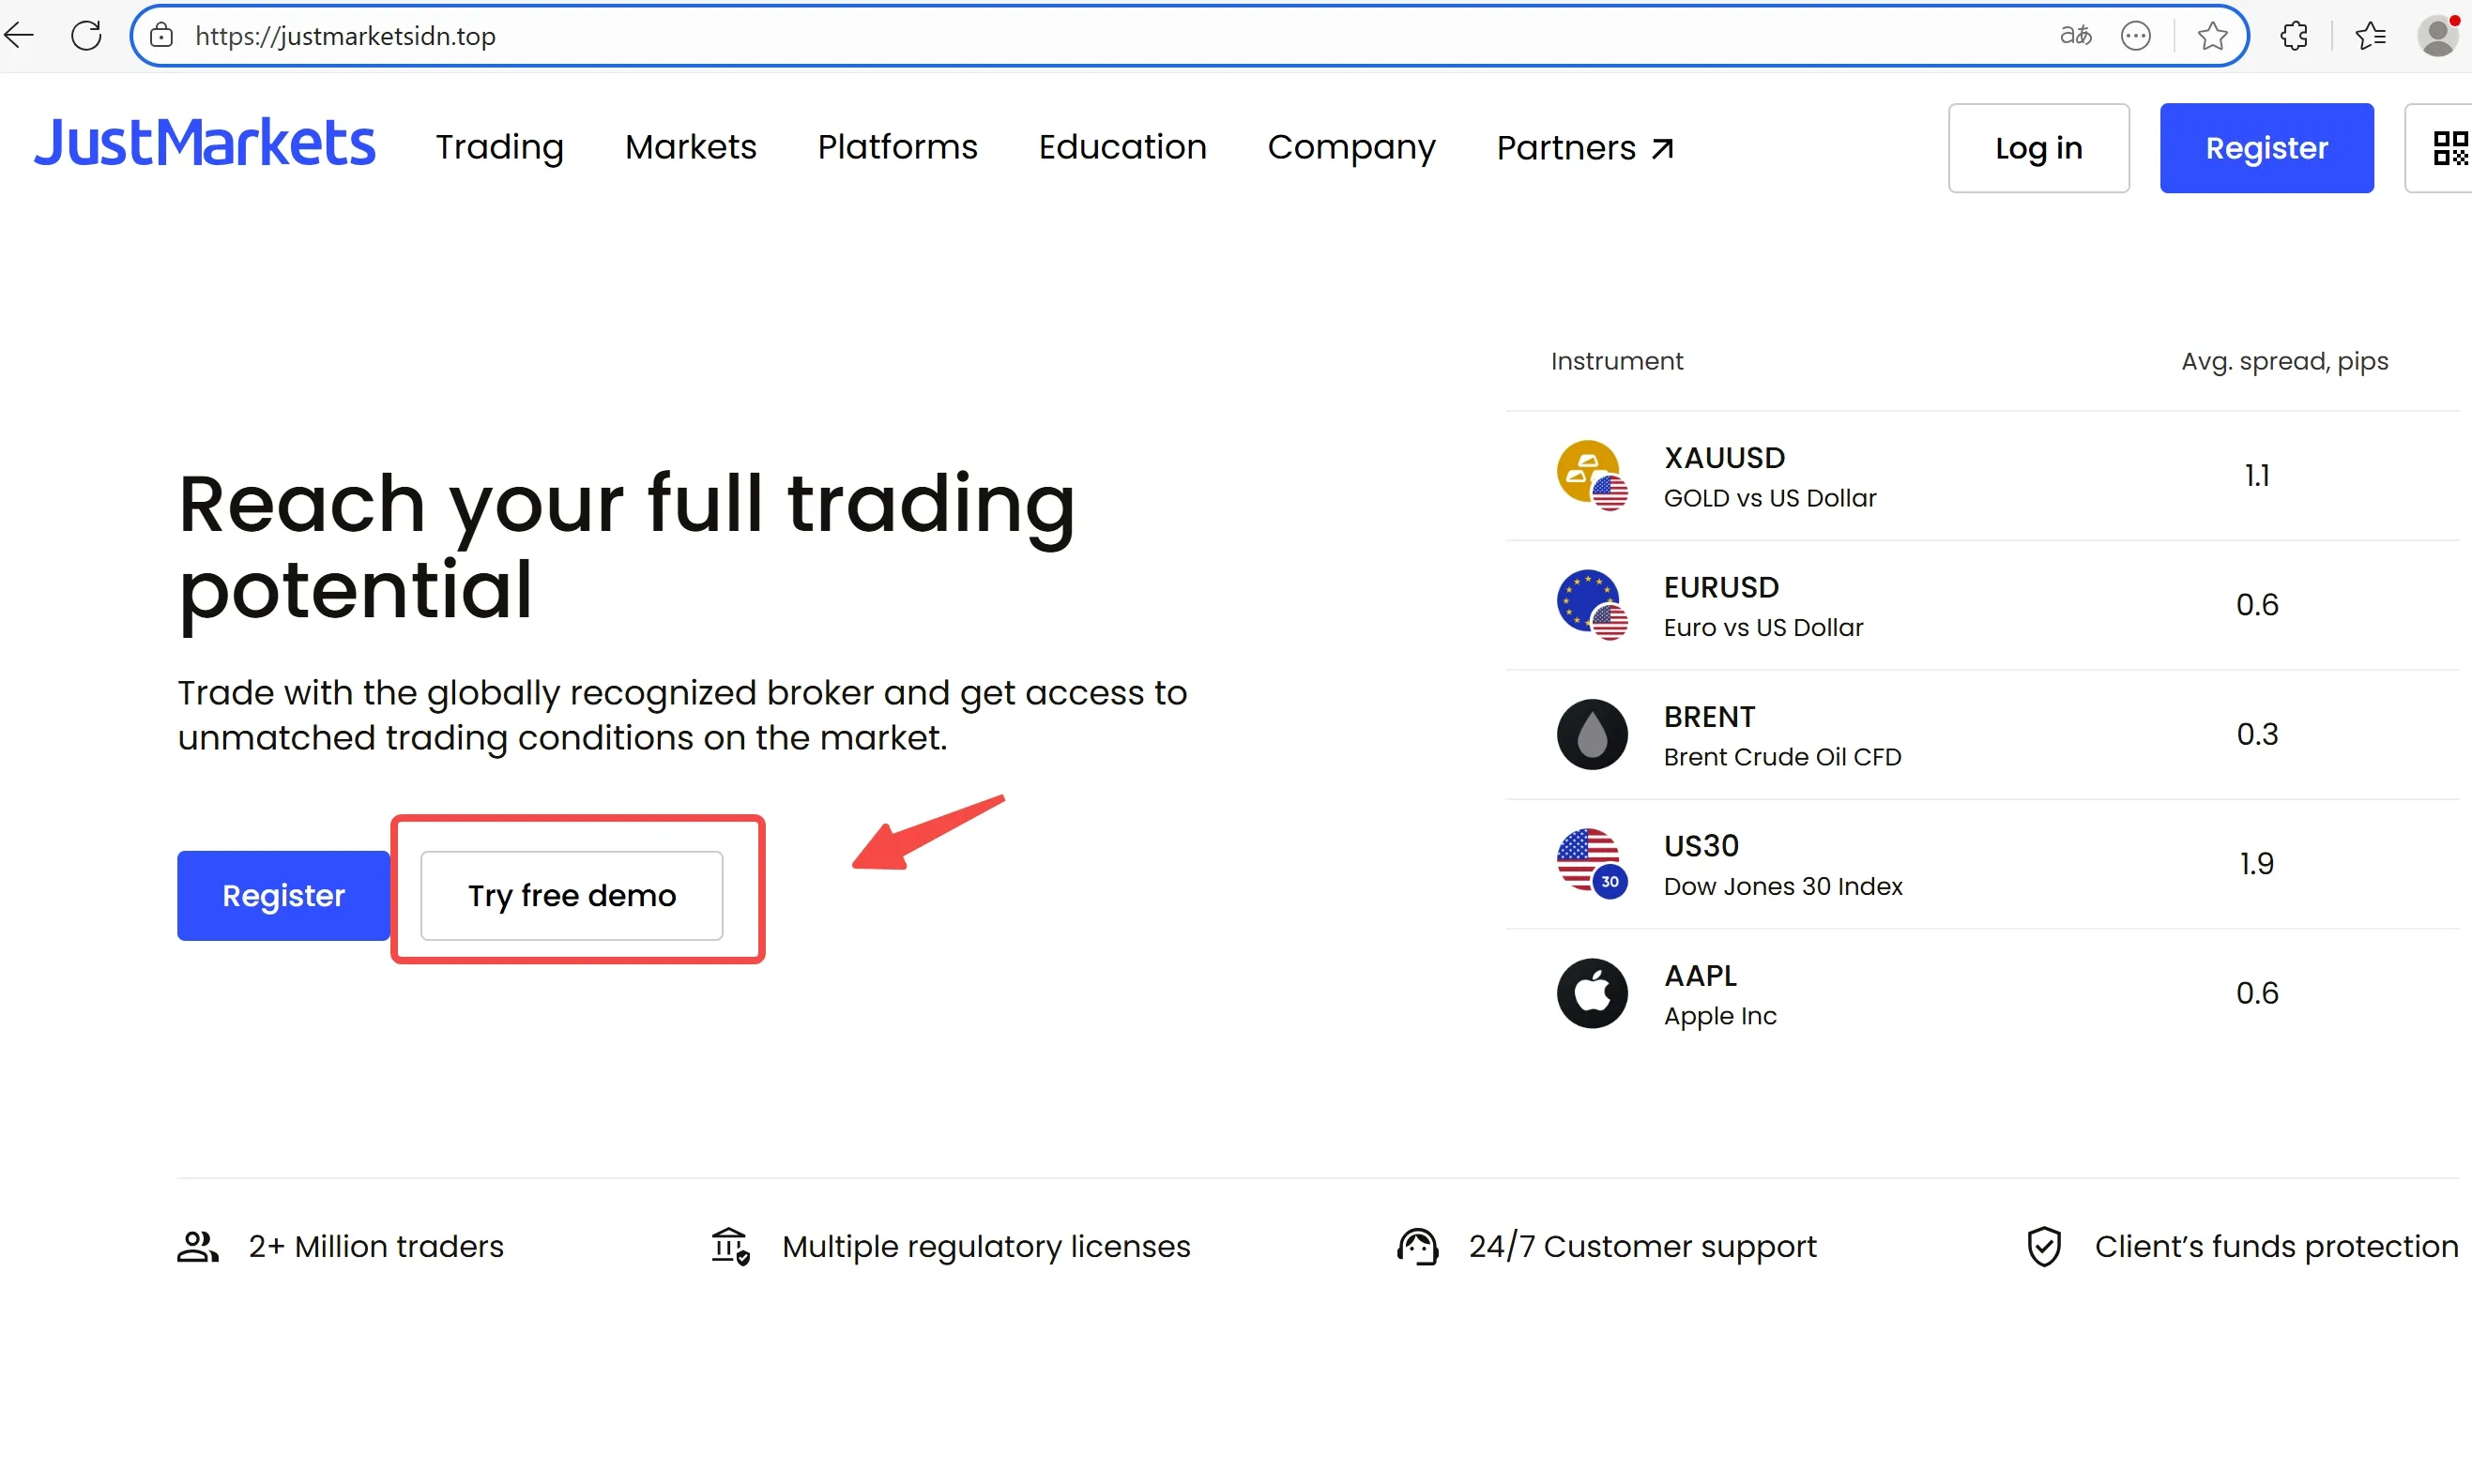
Task: Go back with the browser back arrow
Action: [x=19, y=36]
